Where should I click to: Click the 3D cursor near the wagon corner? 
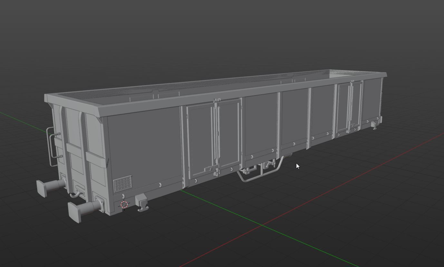(x=124, y=205)
